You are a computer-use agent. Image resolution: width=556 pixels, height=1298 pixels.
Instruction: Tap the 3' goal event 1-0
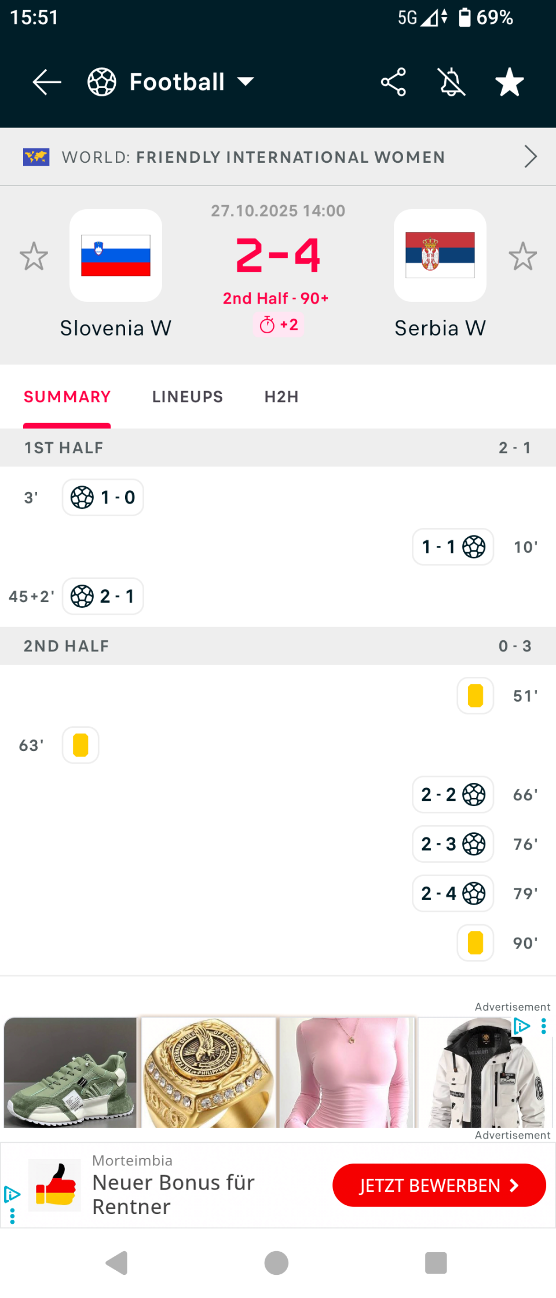tap(103, 497)
